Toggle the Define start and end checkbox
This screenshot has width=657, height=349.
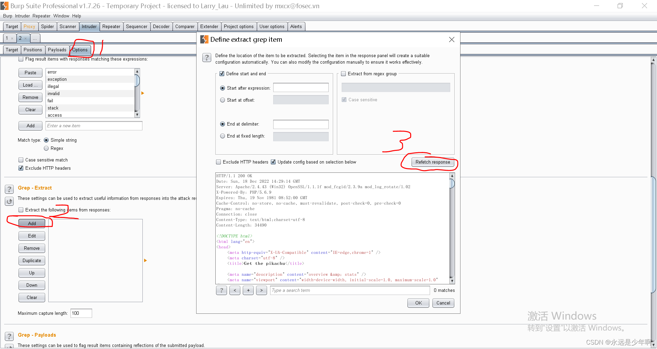(x=222, y=74)
